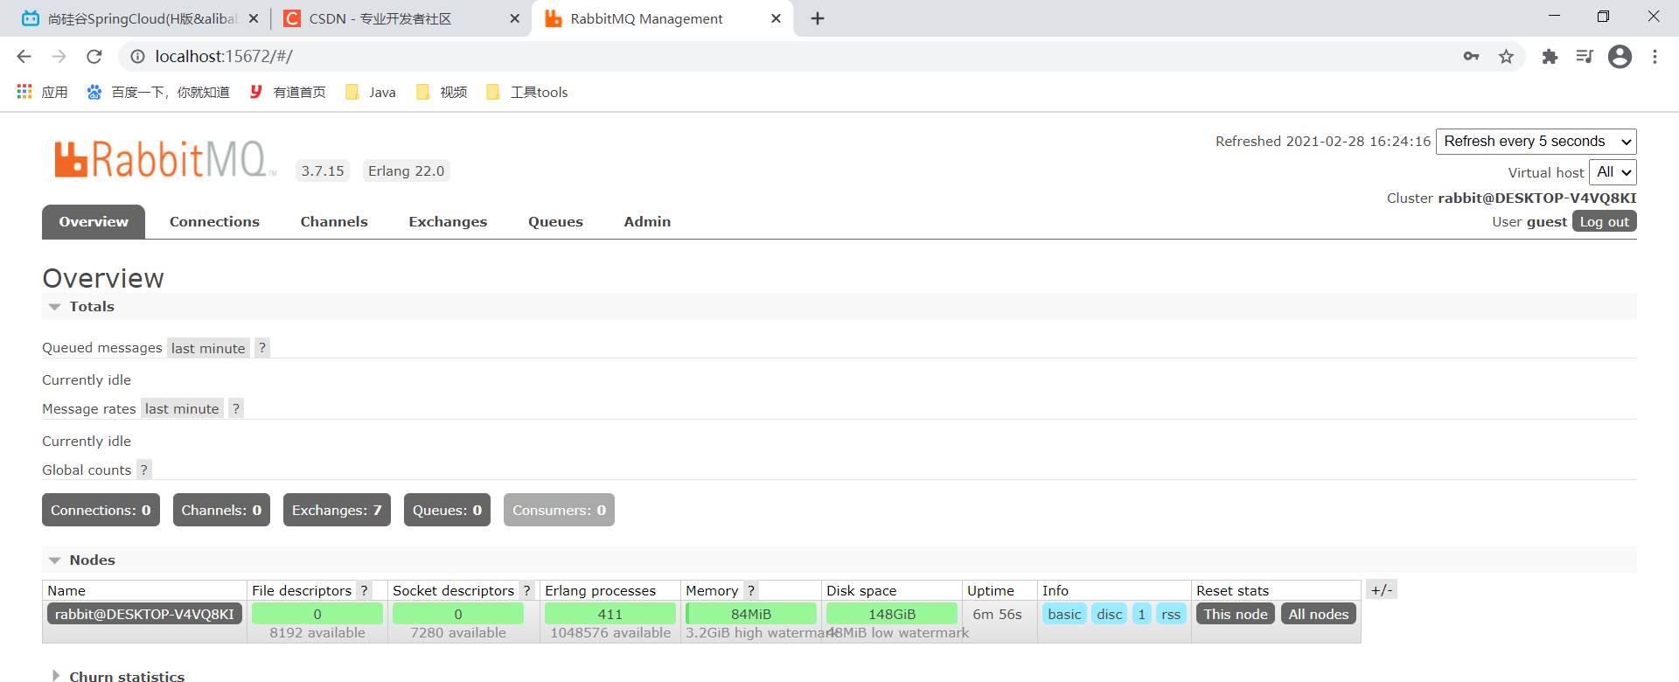Bookmark this page with star icon
The width and height of the screenshot is (1679, 682).
(x=1506, y=57)
